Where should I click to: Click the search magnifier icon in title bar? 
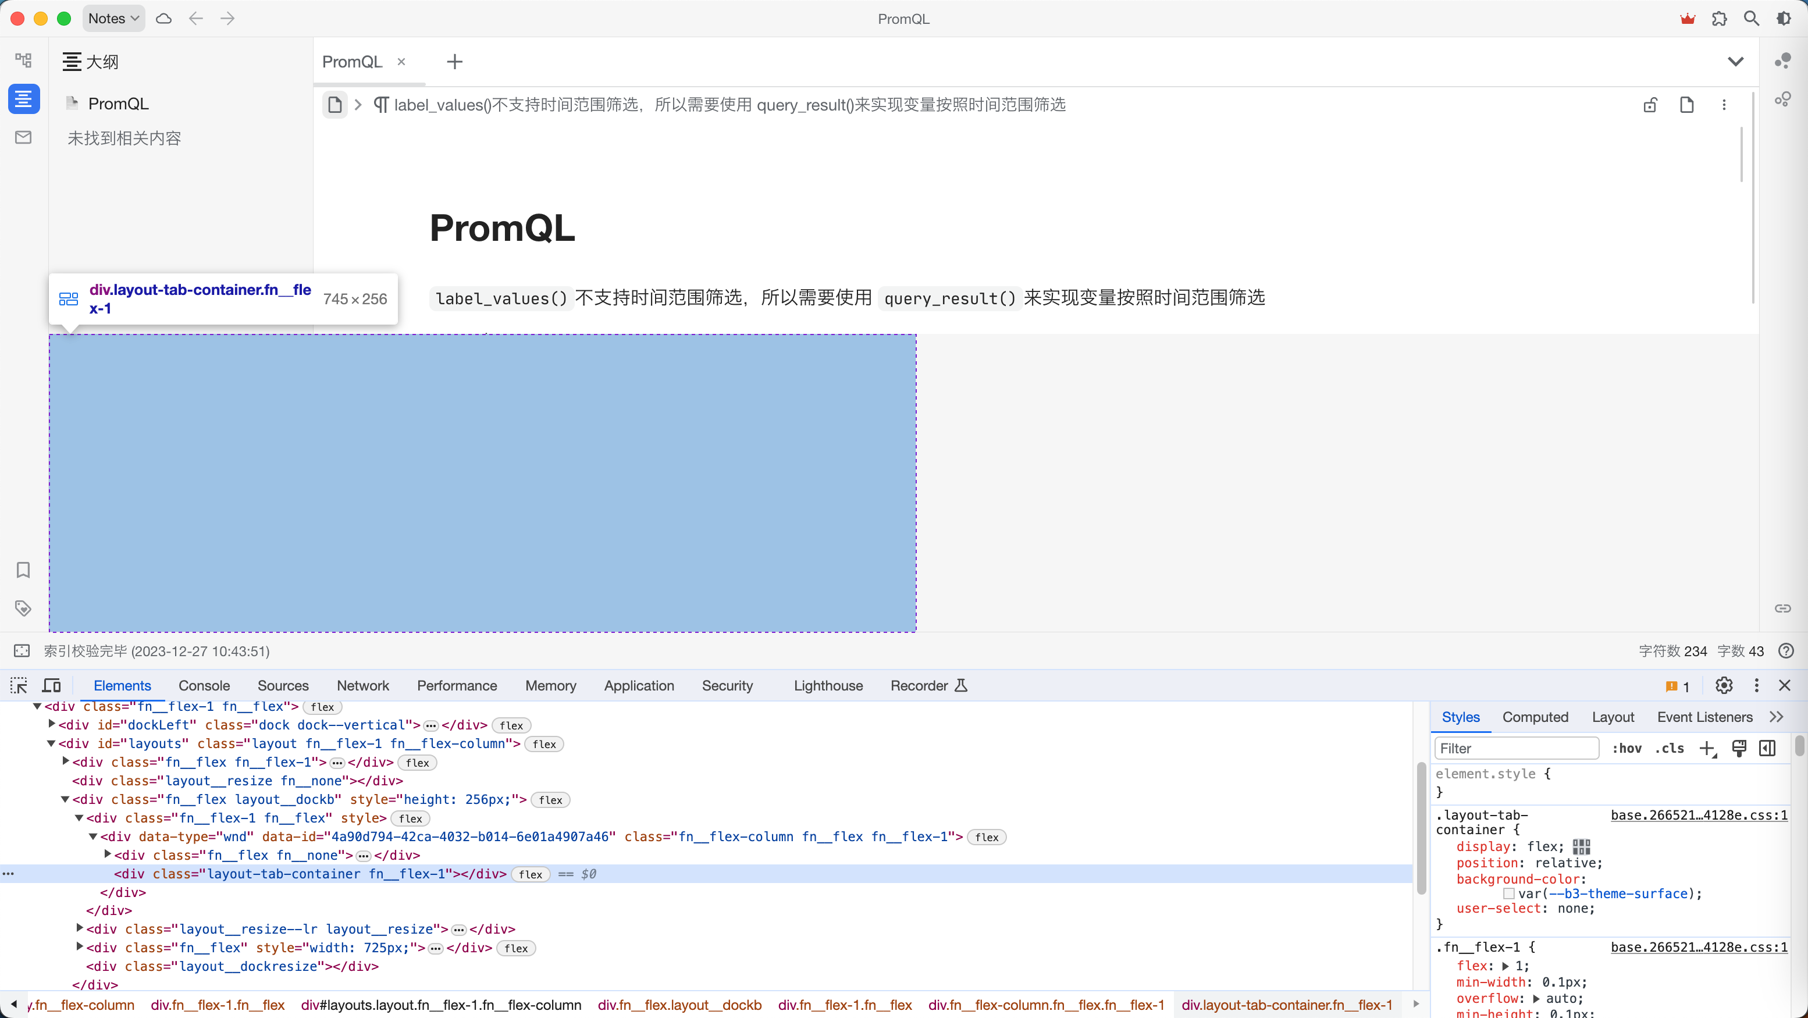click(x=1751, y=19)
